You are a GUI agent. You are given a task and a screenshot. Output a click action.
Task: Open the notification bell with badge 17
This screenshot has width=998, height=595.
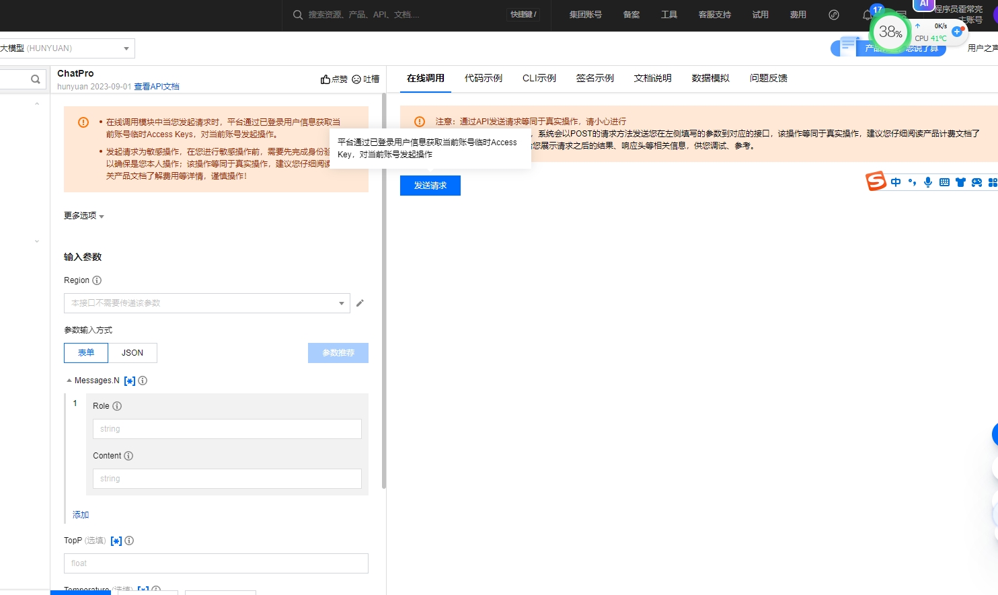pos(868,15)
